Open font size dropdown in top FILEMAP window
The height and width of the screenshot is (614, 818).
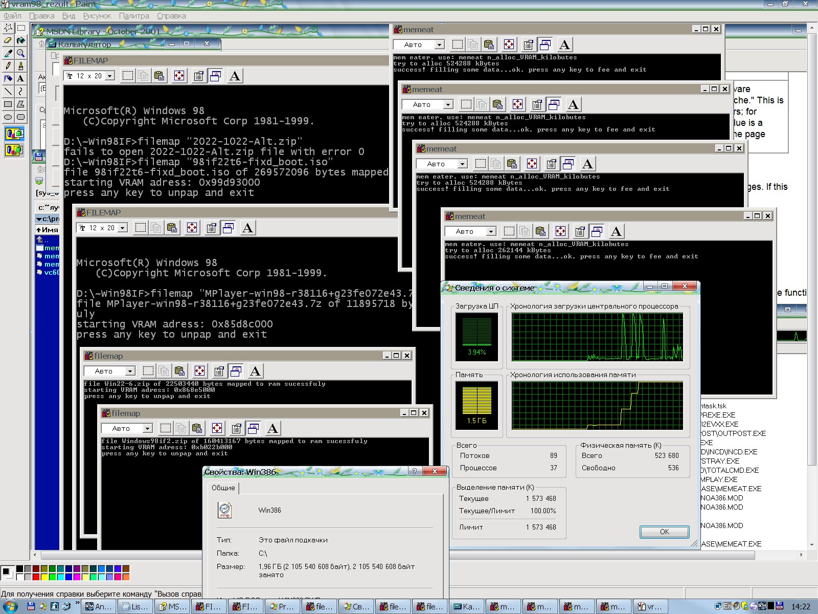(x=109, y=76)
